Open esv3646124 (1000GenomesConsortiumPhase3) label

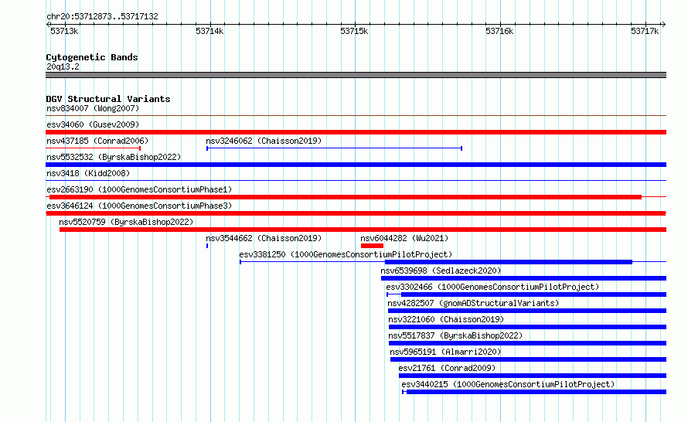(x=139, y=206)
